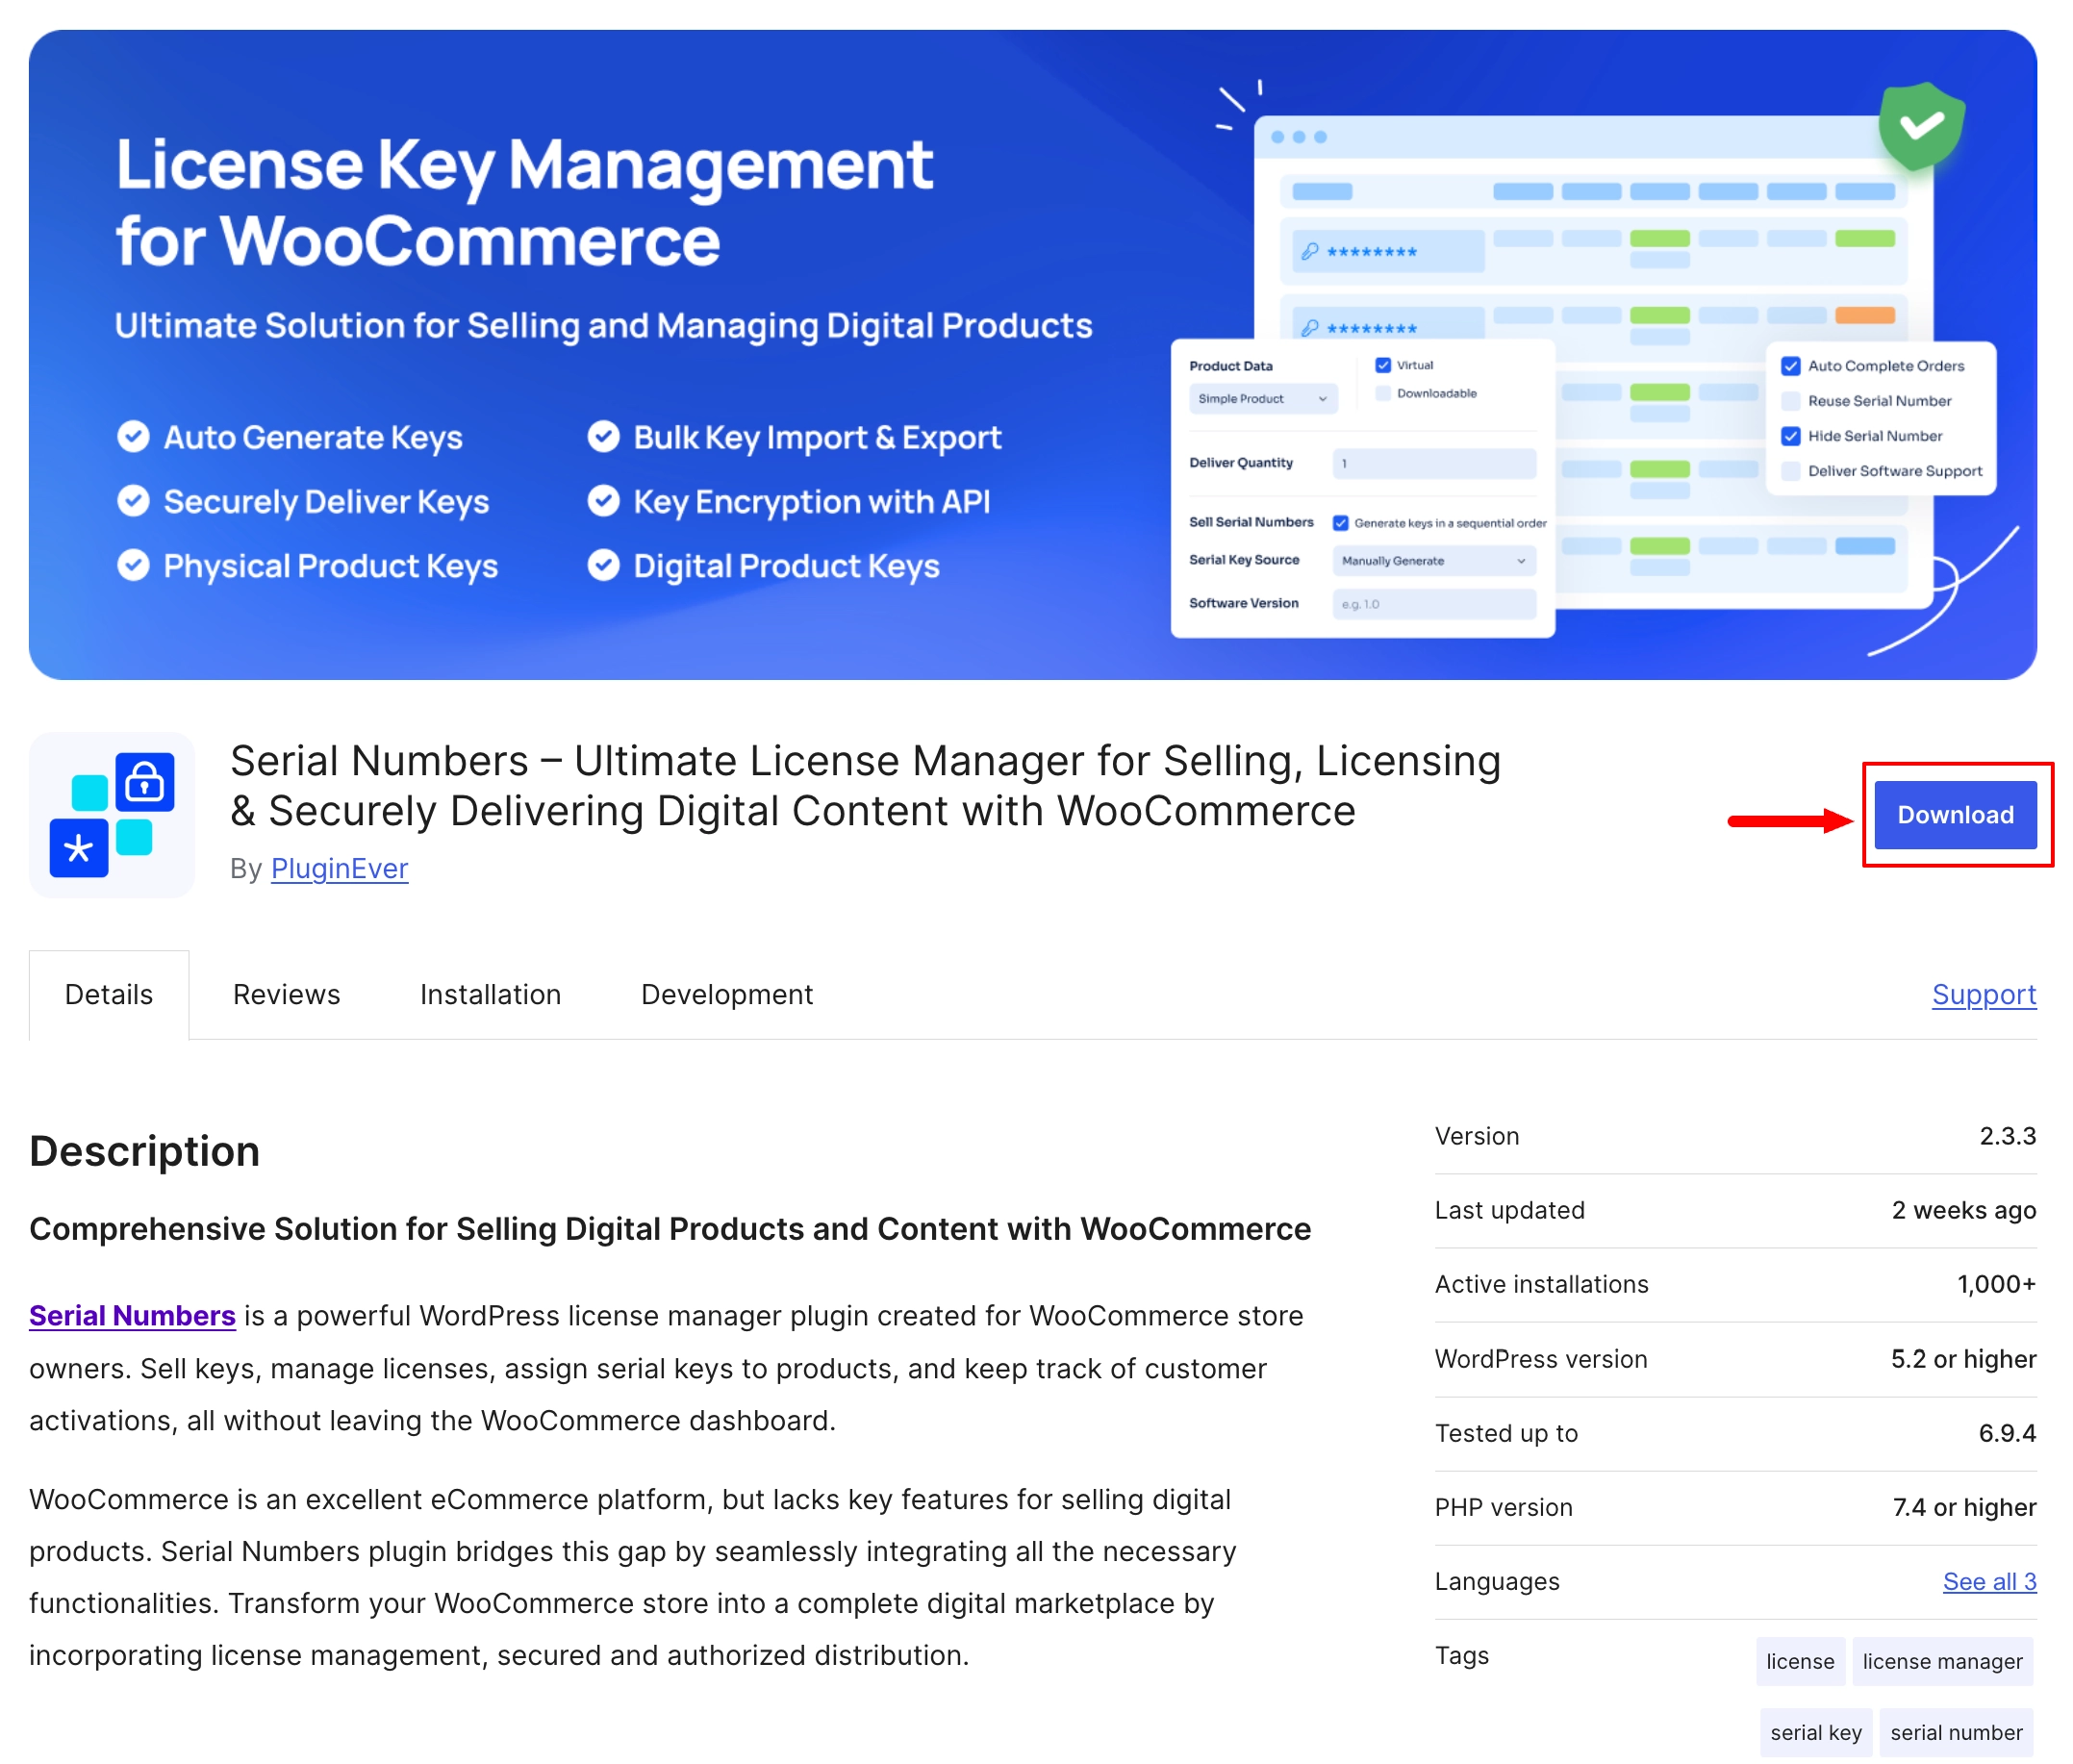
Task: Select the 'license' tag
Action: pos(1799,1661)
